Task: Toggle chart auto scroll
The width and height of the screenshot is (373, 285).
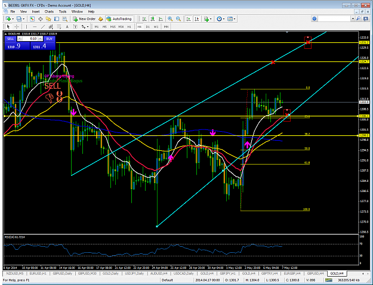Action: coord(189,18)
